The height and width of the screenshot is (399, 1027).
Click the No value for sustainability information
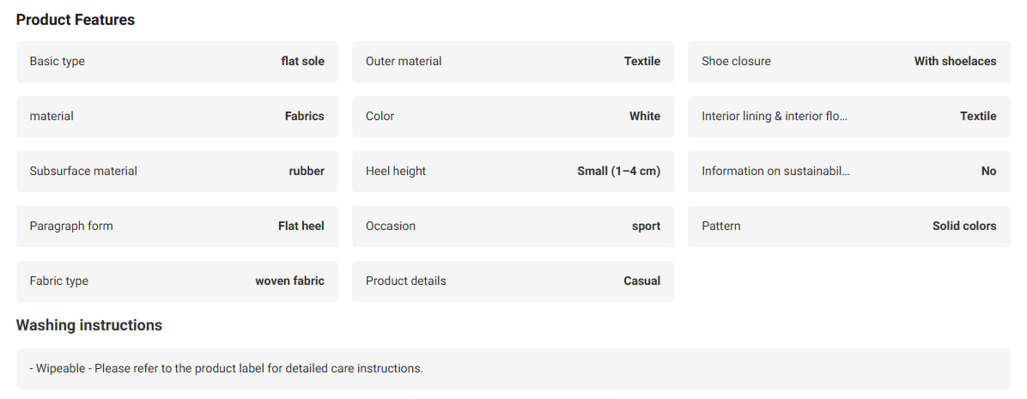coord(988,172)
